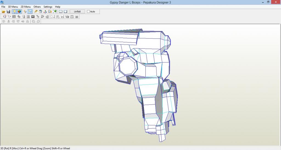Open a file with the folder icon
The height and width of the screenshot is (150, 281).
click(4, 12)
